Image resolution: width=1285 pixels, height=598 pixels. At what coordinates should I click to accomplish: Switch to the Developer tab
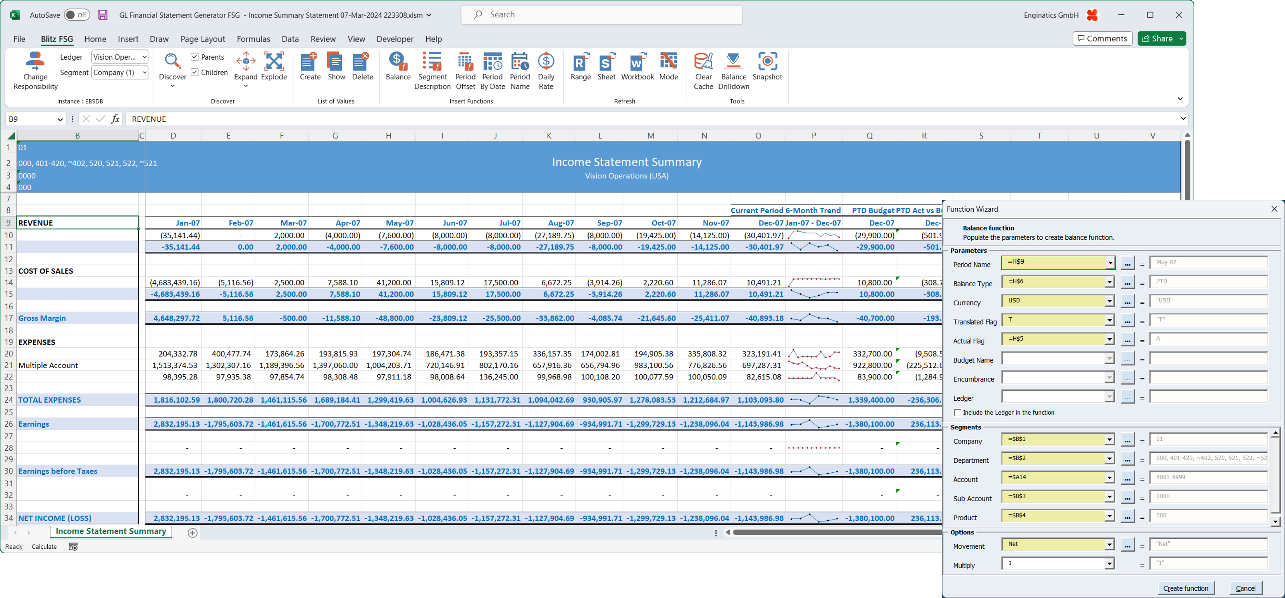pos(395,39)
